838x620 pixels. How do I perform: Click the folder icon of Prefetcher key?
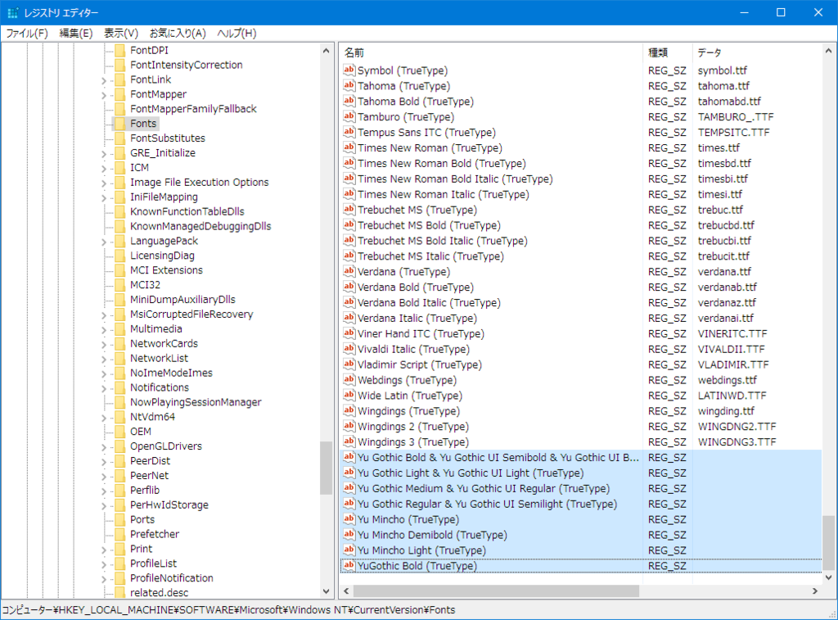tap(120, 534)
